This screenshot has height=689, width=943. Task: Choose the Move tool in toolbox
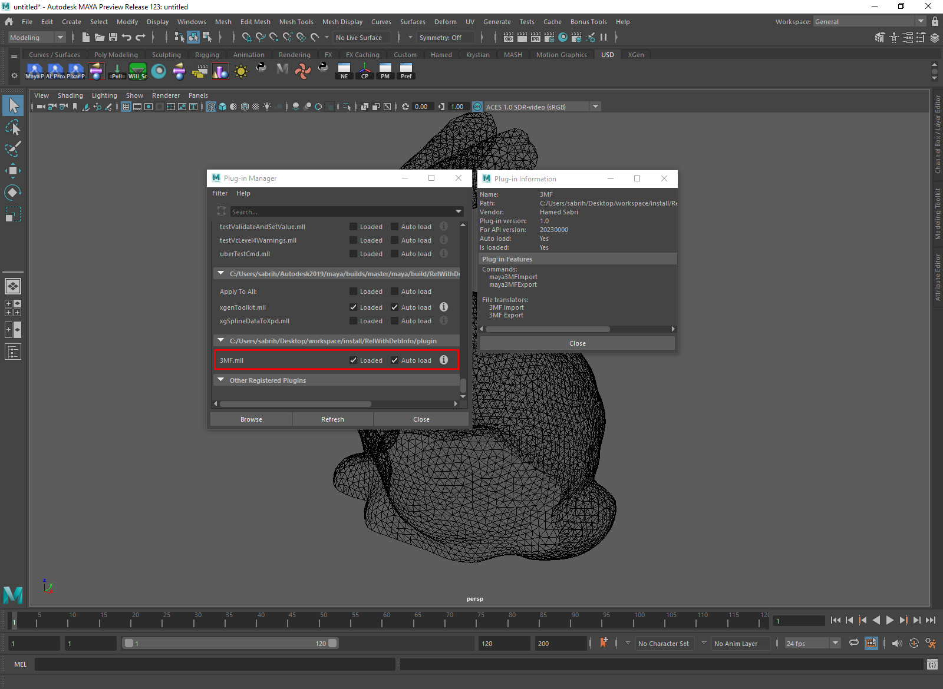[13, 171]
